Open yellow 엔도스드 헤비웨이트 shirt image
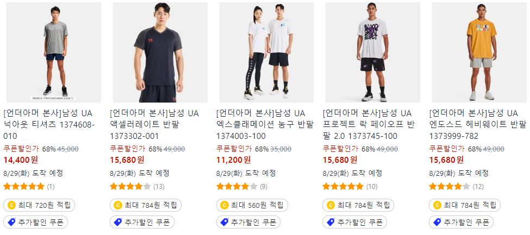Image resolution: width=530 pixels, height=235 pixels. tap(479, 52)
